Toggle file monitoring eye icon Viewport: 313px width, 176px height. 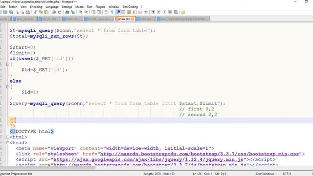click(146, 12)
